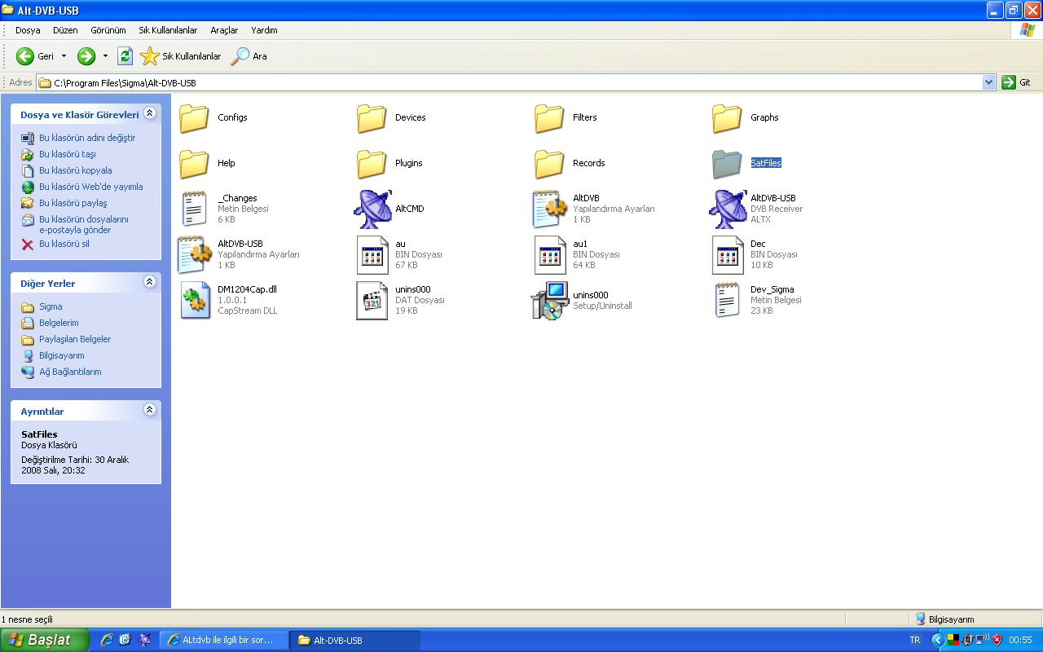Select the au1 BIN file icon
This screenshot has width=1043, height=652.
(x=550, y=255)
